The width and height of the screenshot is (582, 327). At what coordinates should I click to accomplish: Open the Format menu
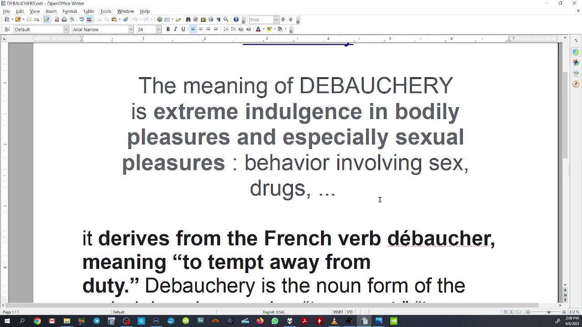pos(70,11)
